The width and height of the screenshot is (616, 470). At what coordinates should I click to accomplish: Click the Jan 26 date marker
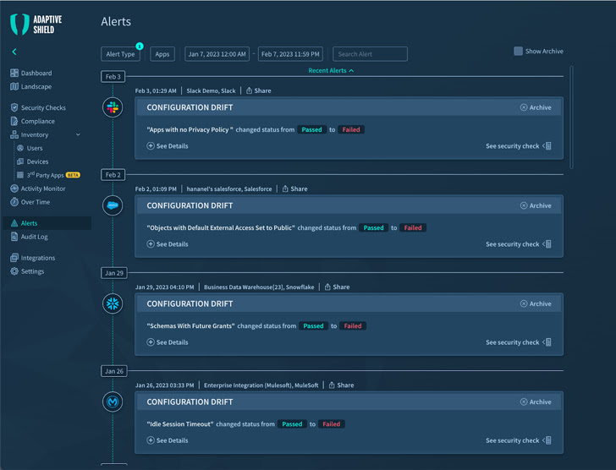click(114, 371)
